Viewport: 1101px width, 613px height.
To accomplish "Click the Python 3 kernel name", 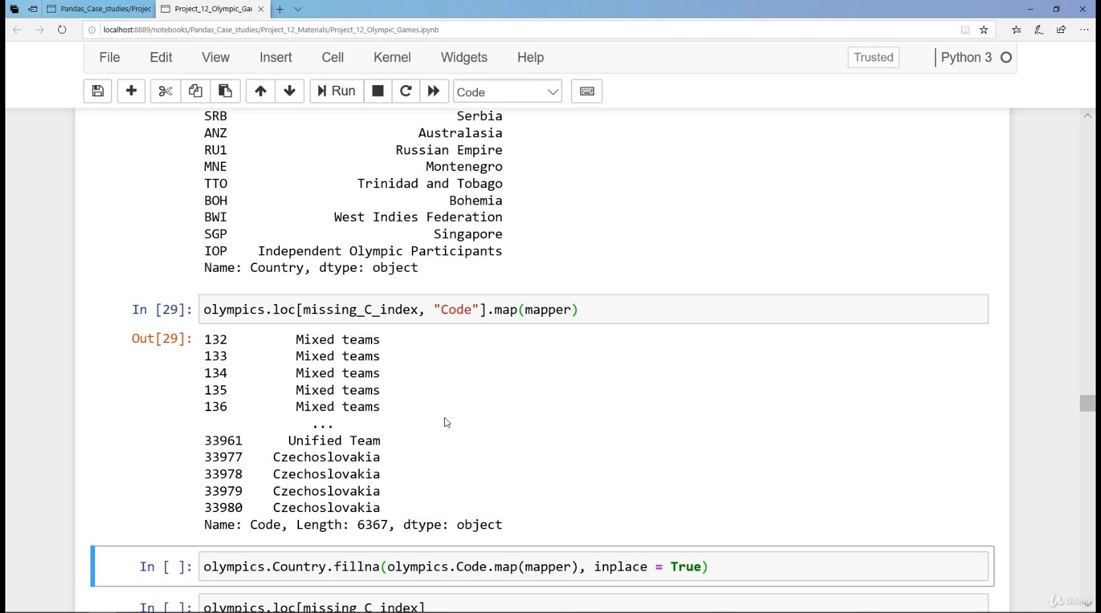I will point(966,57).
